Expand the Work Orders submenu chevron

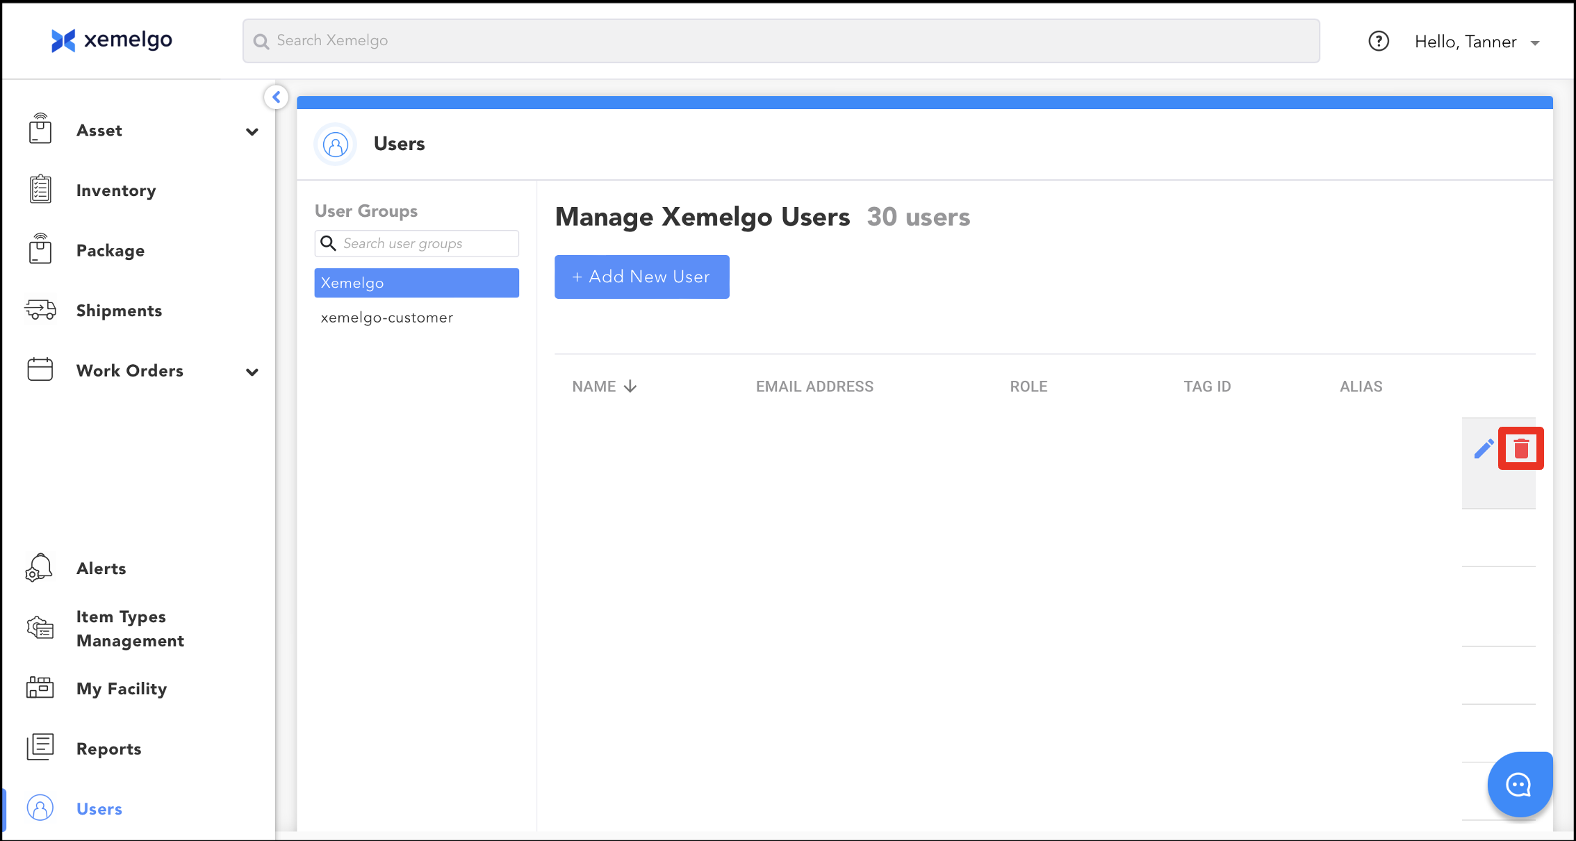(252, 372)
